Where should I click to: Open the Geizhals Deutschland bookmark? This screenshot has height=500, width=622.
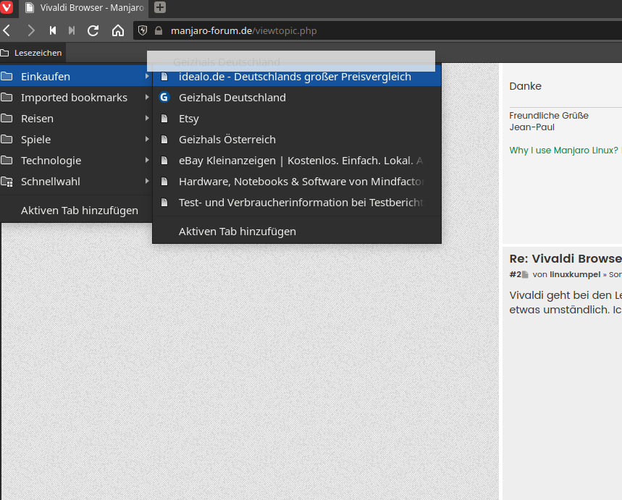(x=297, y=98)
